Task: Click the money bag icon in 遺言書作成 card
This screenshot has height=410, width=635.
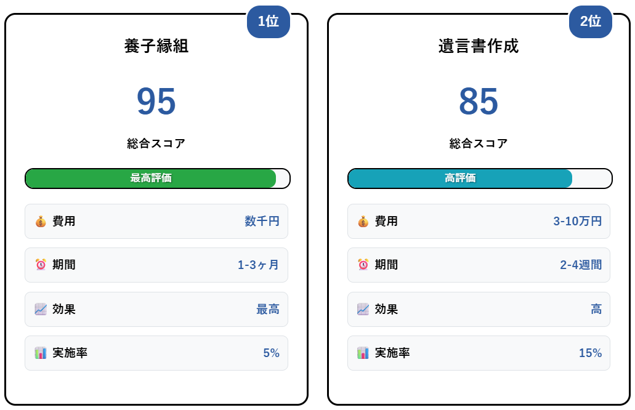Action: coord(363,222)
